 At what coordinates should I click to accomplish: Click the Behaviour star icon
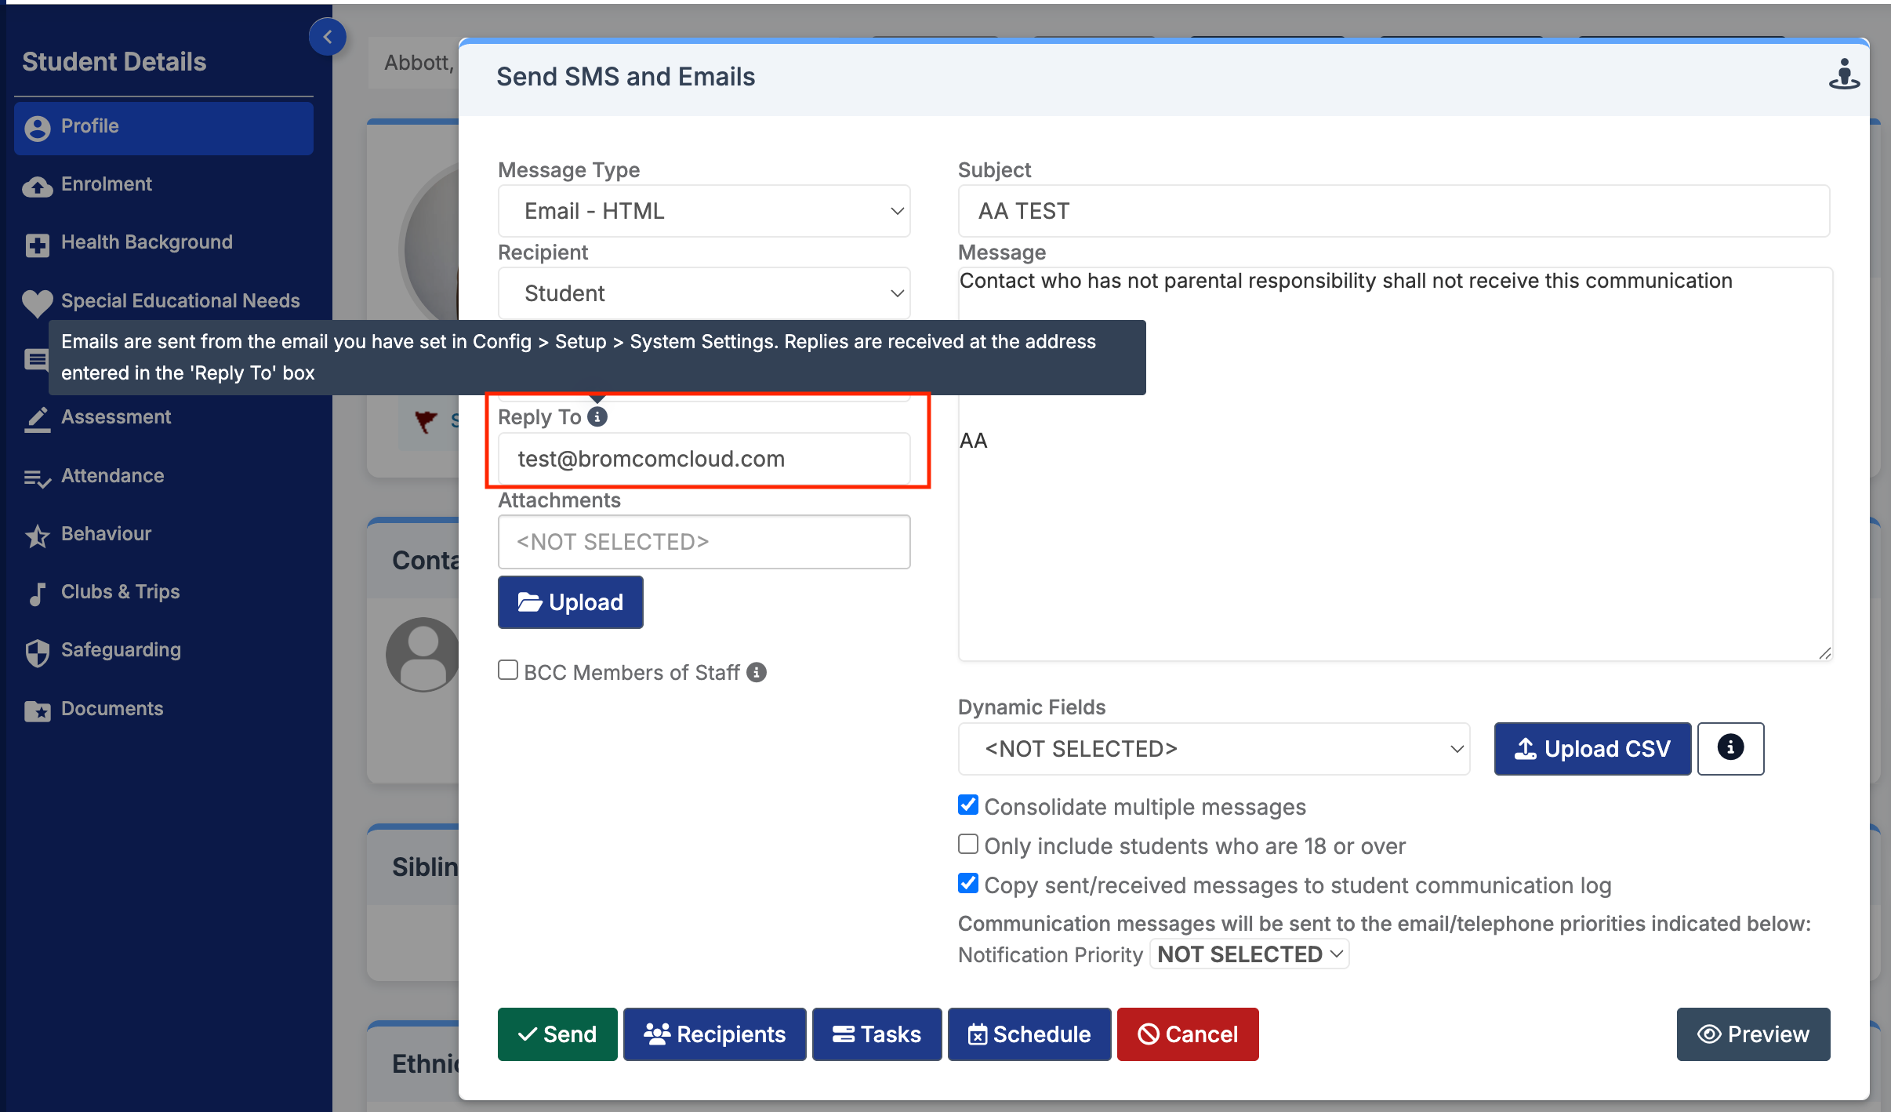click(x=37, y=536)
